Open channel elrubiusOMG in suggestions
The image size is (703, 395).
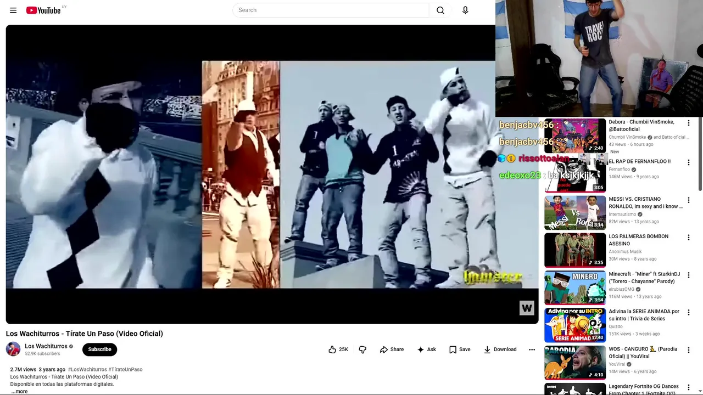tap(621, 289)
